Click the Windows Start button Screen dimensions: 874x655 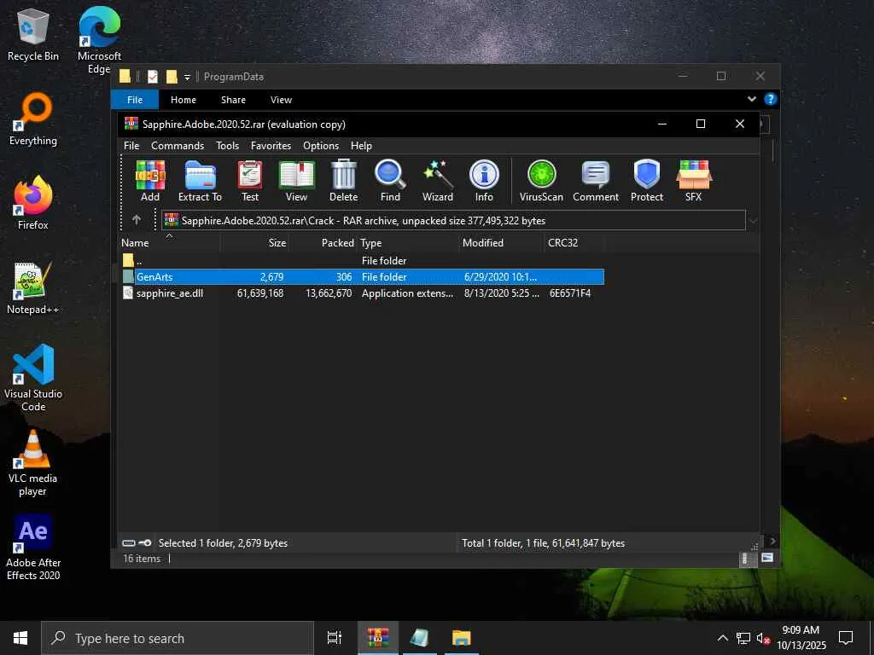coord(20,638)
